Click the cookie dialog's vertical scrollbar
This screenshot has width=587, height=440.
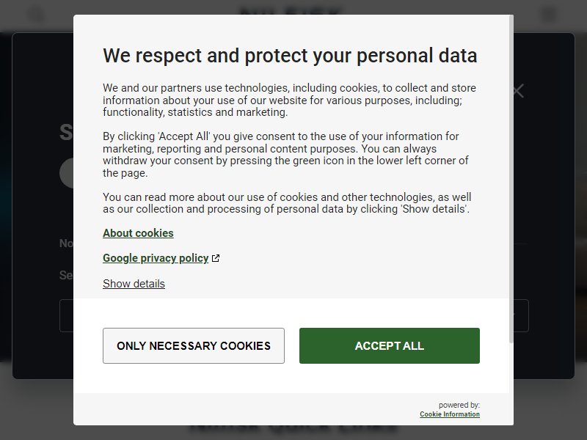pyautogui.click(x=511, y=179)
